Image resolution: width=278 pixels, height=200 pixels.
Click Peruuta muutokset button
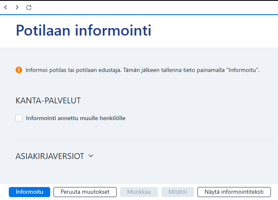(85, 192)
